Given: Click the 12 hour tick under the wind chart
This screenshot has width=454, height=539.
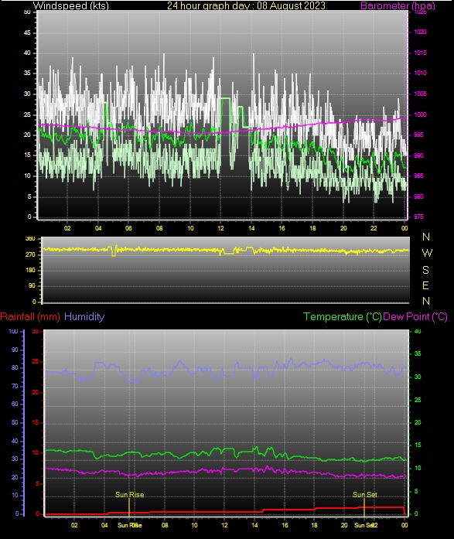Looking at the screenshot, I should click(220, 228).
